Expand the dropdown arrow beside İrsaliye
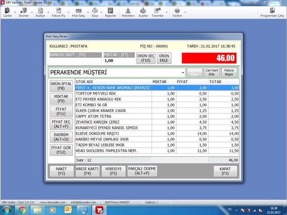Viewport: 287px width, 215px height. tap(48, 13)
